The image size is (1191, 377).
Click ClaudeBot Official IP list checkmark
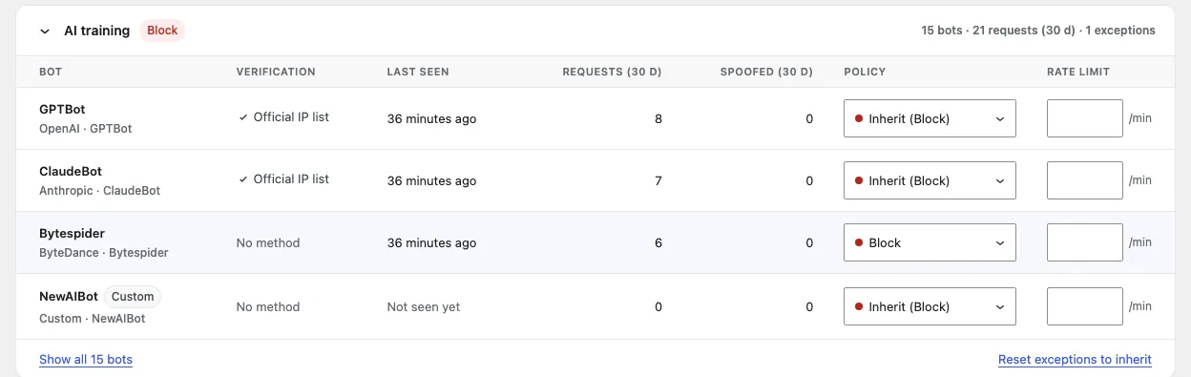(x=243, y=179)
